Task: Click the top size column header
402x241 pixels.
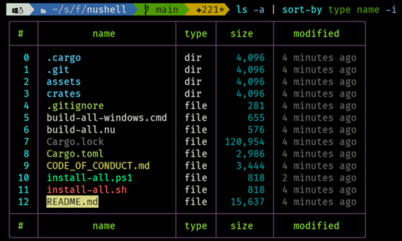Action: coord(242,33)
